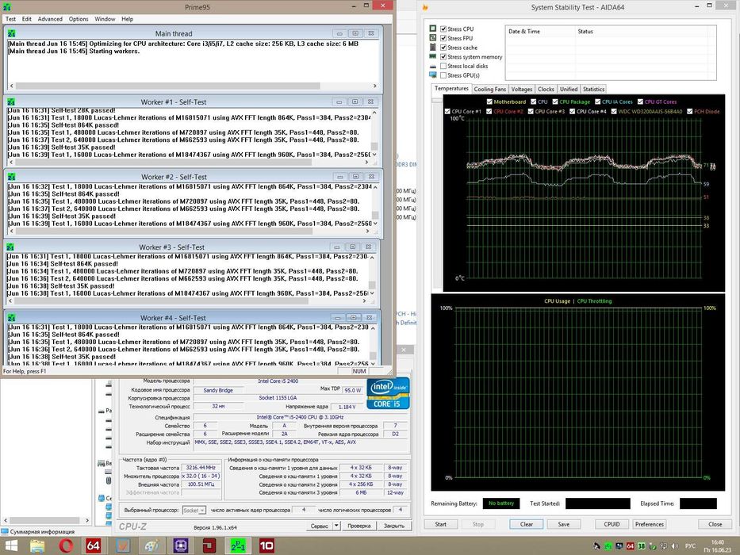Uncheck Stress CPU checkbox
Image resolution: width=740 pixels, height=555 pixels.
pos(443,29)
